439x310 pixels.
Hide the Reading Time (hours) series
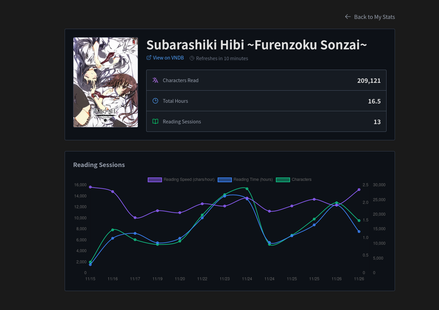(253, 180)
